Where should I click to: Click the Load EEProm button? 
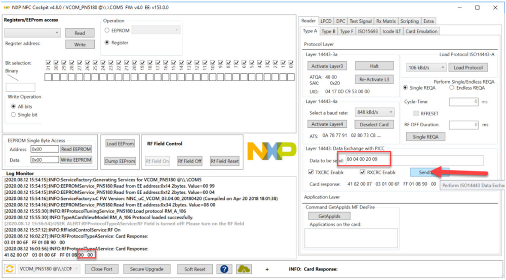click(x=120, y=144)
